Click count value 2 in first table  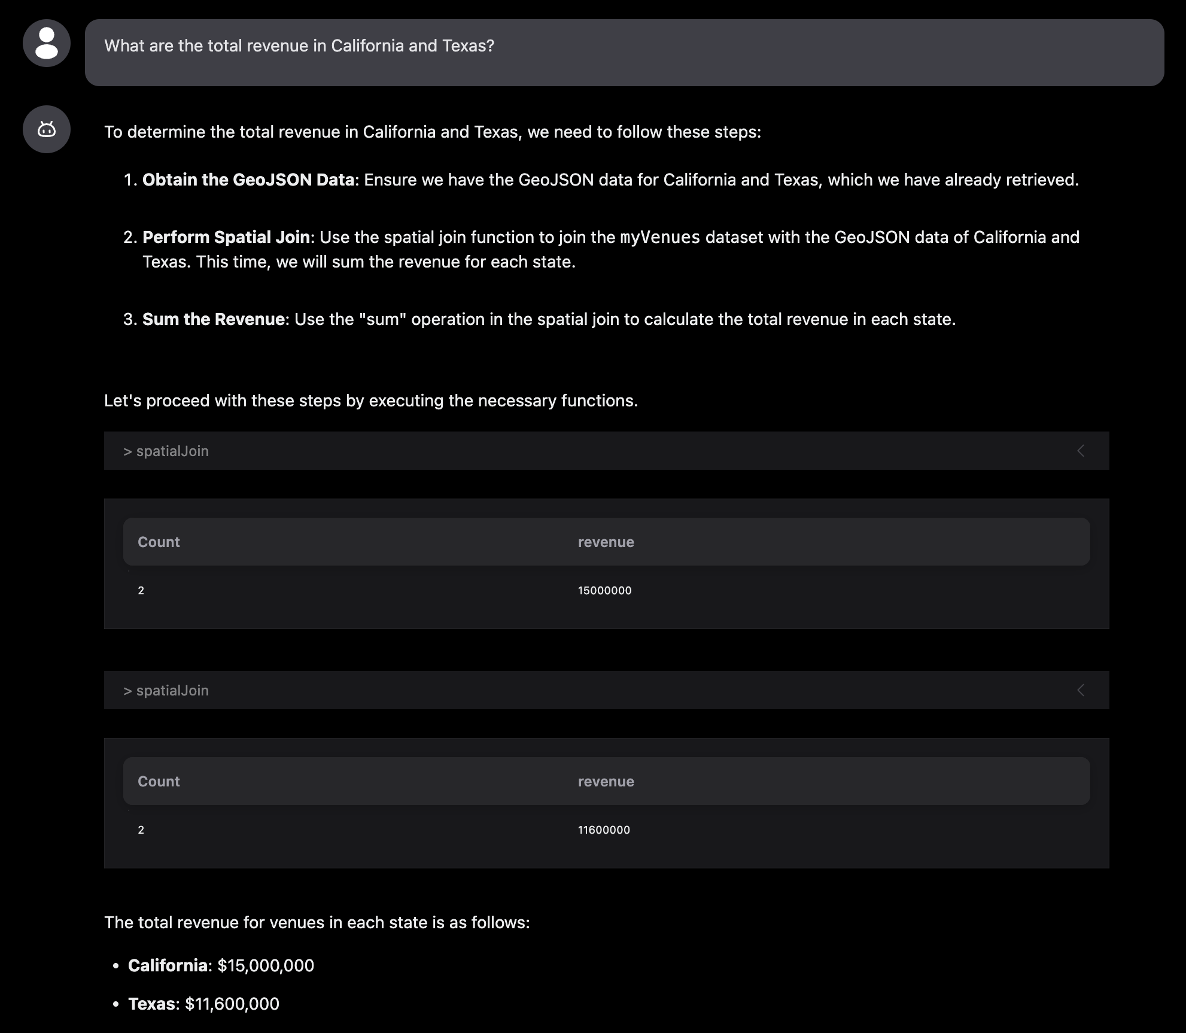coord(141,591)
